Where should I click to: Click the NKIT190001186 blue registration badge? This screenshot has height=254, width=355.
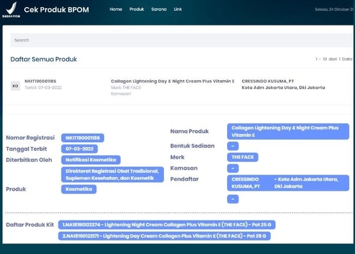point(83,138)
